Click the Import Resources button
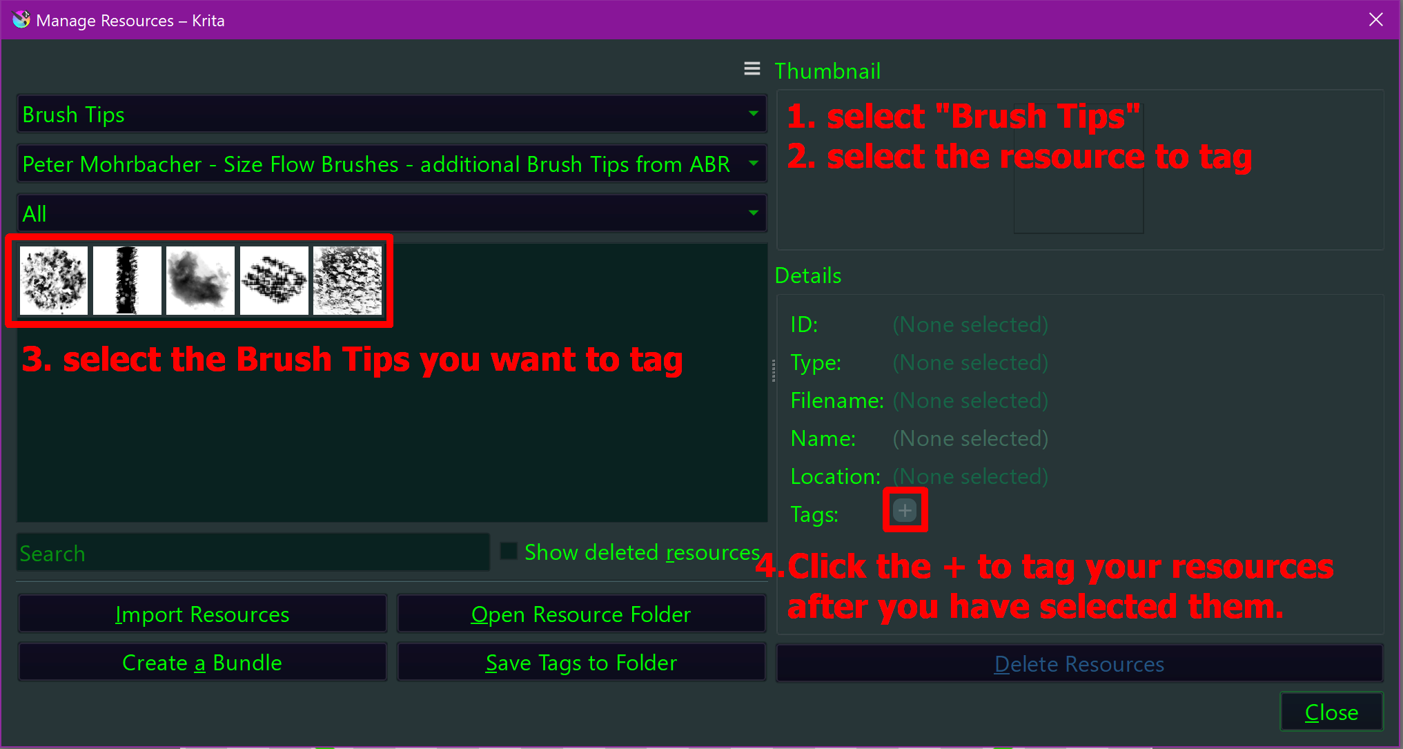 pyautogui.click(x=202, y=614)
